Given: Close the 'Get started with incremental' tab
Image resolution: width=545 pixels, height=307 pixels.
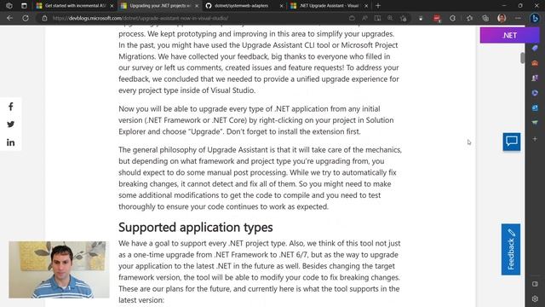Looking at the screenshot, I should click(112, 6).
